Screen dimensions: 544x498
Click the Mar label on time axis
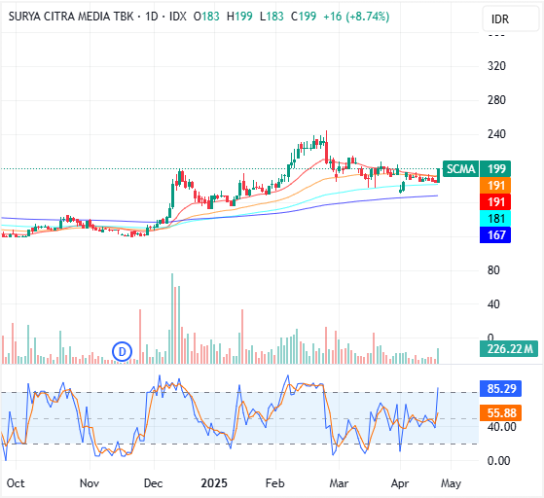(x=339, y=483)
